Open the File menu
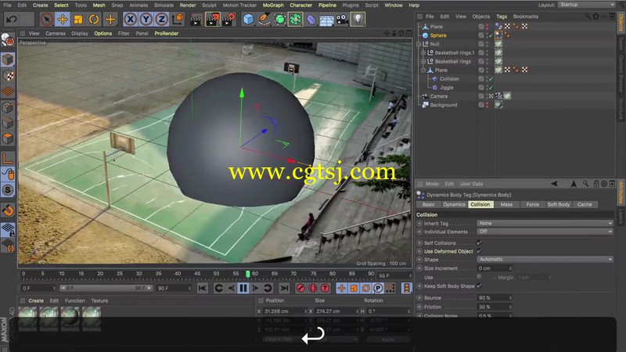This screenshot has width=626, height=352. pos(7,5)
